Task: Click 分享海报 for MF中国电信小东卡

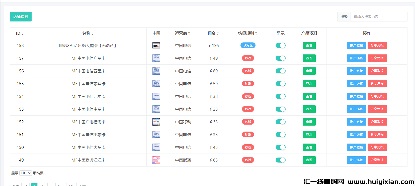Action: [377, 135]
